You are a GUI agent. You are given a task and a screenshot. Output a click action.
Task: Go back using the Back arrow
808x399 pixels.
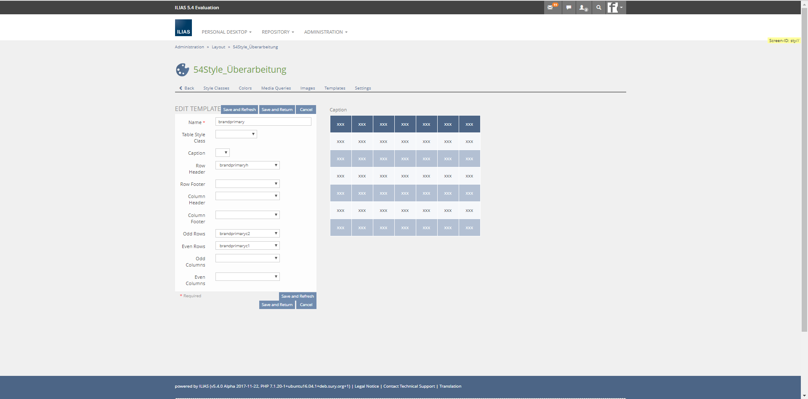[x=186, y=88]
